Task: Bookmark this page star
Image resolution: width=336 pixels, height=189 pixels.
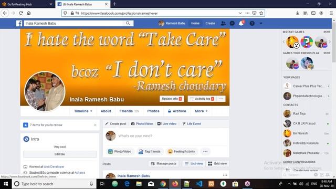Action: tap(261, 13)
